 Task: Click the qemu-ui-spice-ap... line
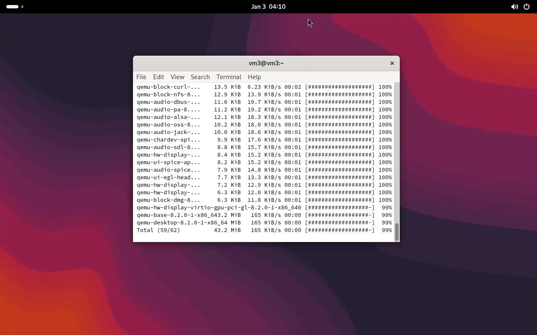point(264,162)
